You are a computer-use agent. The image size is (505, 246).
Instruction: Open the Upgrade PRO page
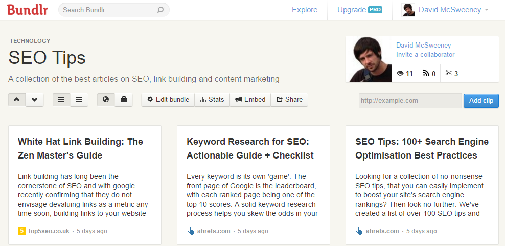point(360,10)
